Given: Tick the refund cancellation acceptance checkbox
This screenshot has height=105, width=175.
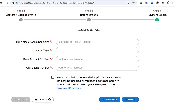Looking at the screenshot, I should (x=52, y=77).
